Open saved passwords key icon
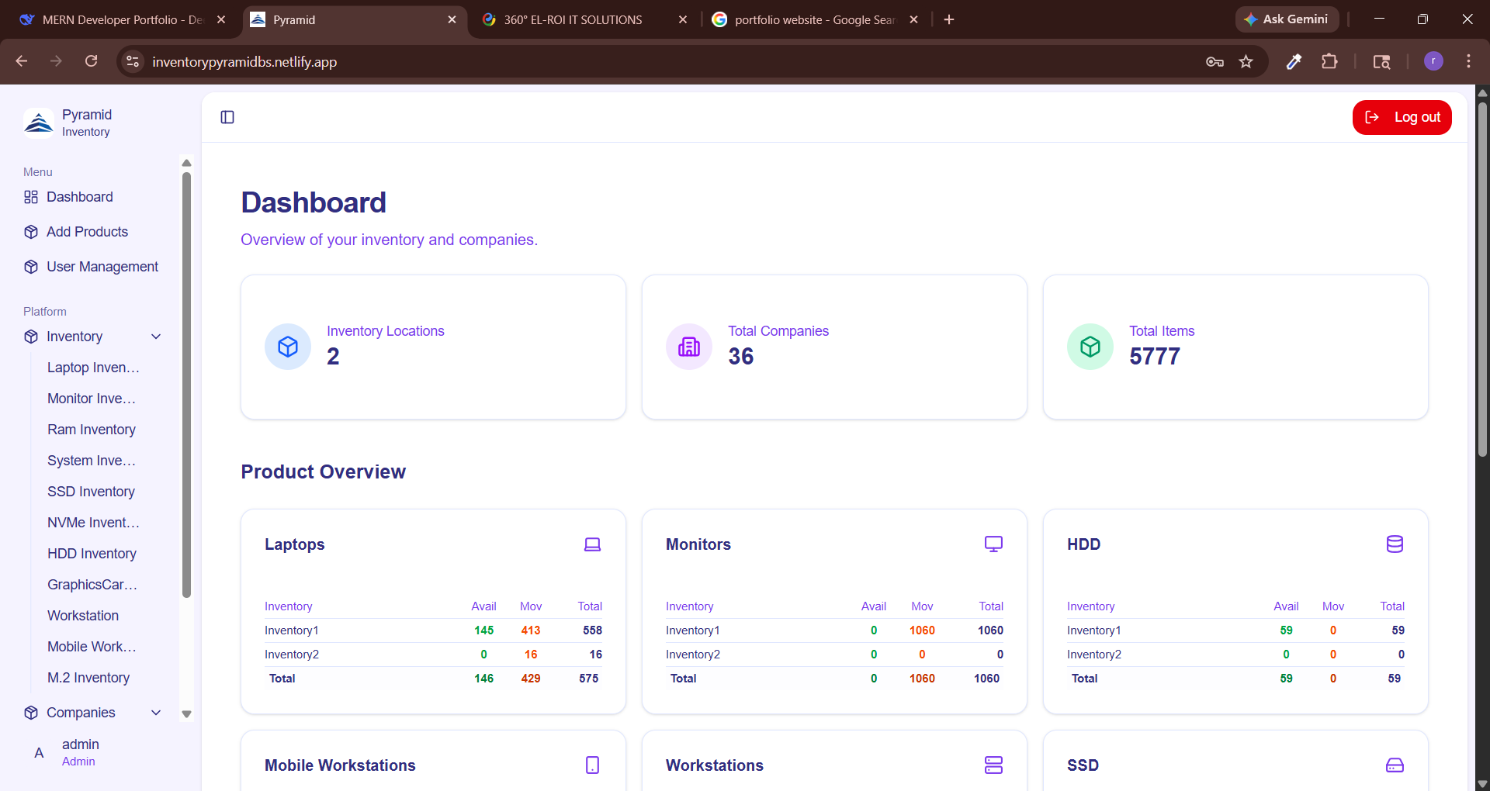This screenshot has width=1490, height=791. [1215, 62]
